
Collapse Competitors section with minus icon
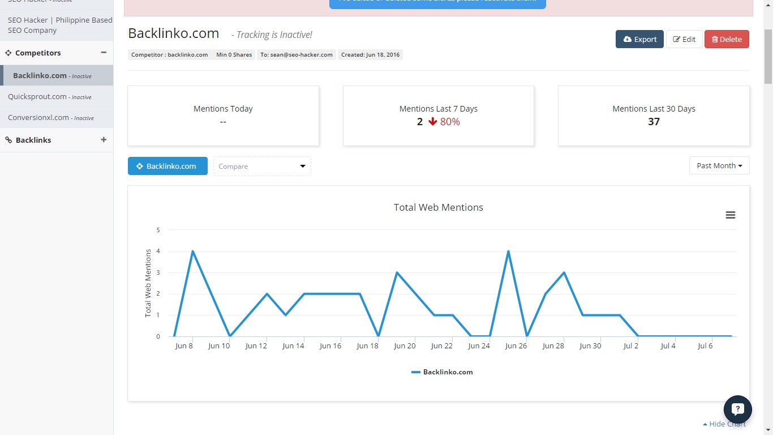pyautogui.click(x=104, y=53)
